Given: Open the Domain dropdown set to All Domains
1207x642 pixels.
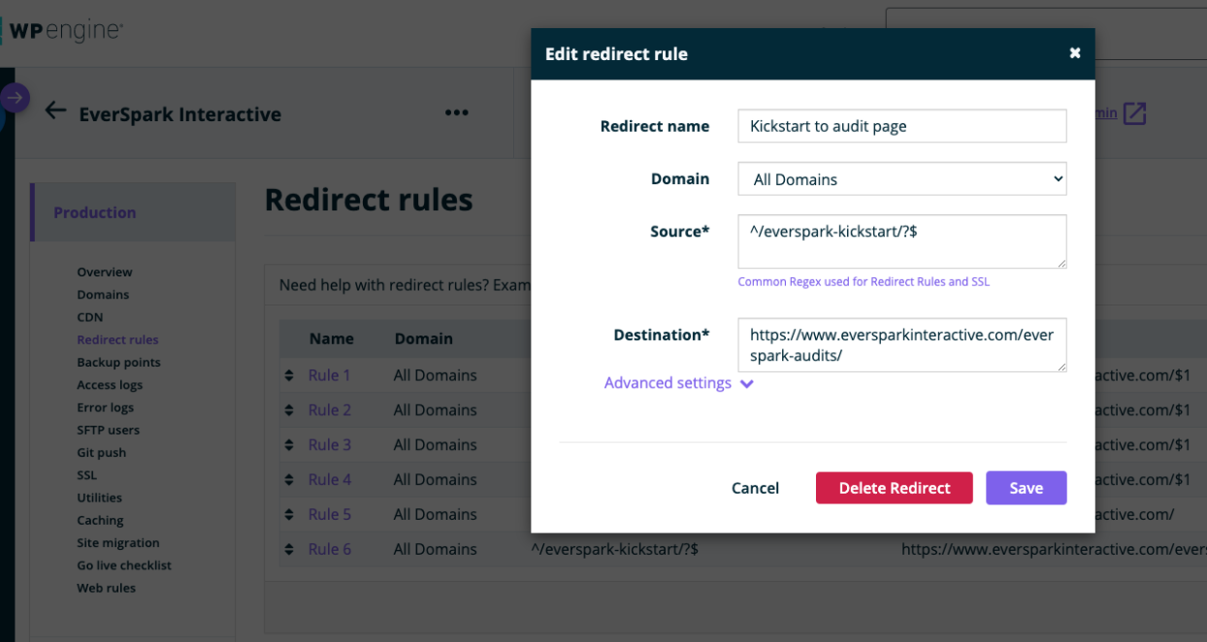Looking at the screenshot, I should [901, 178].
